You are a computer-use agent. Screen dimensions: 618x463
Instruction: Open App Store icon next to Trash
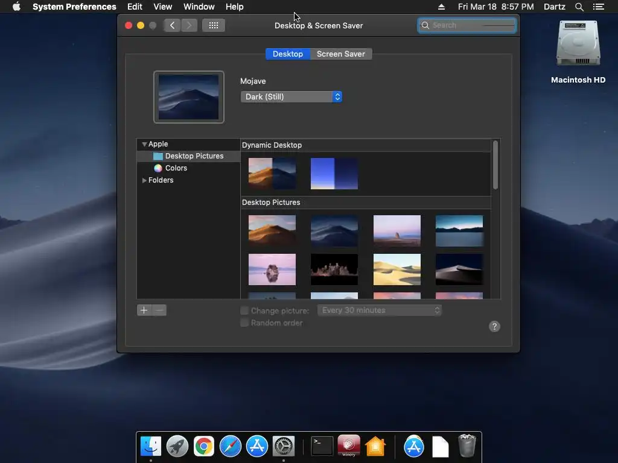tap(414, 446)
